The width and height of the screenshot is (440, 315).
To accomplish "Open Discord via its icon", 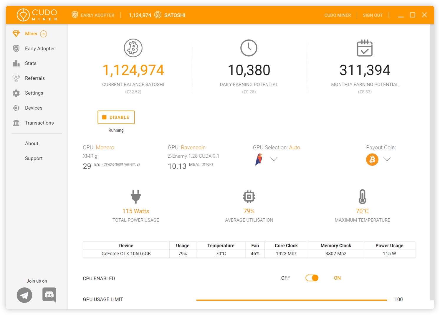I will [49, 295].
